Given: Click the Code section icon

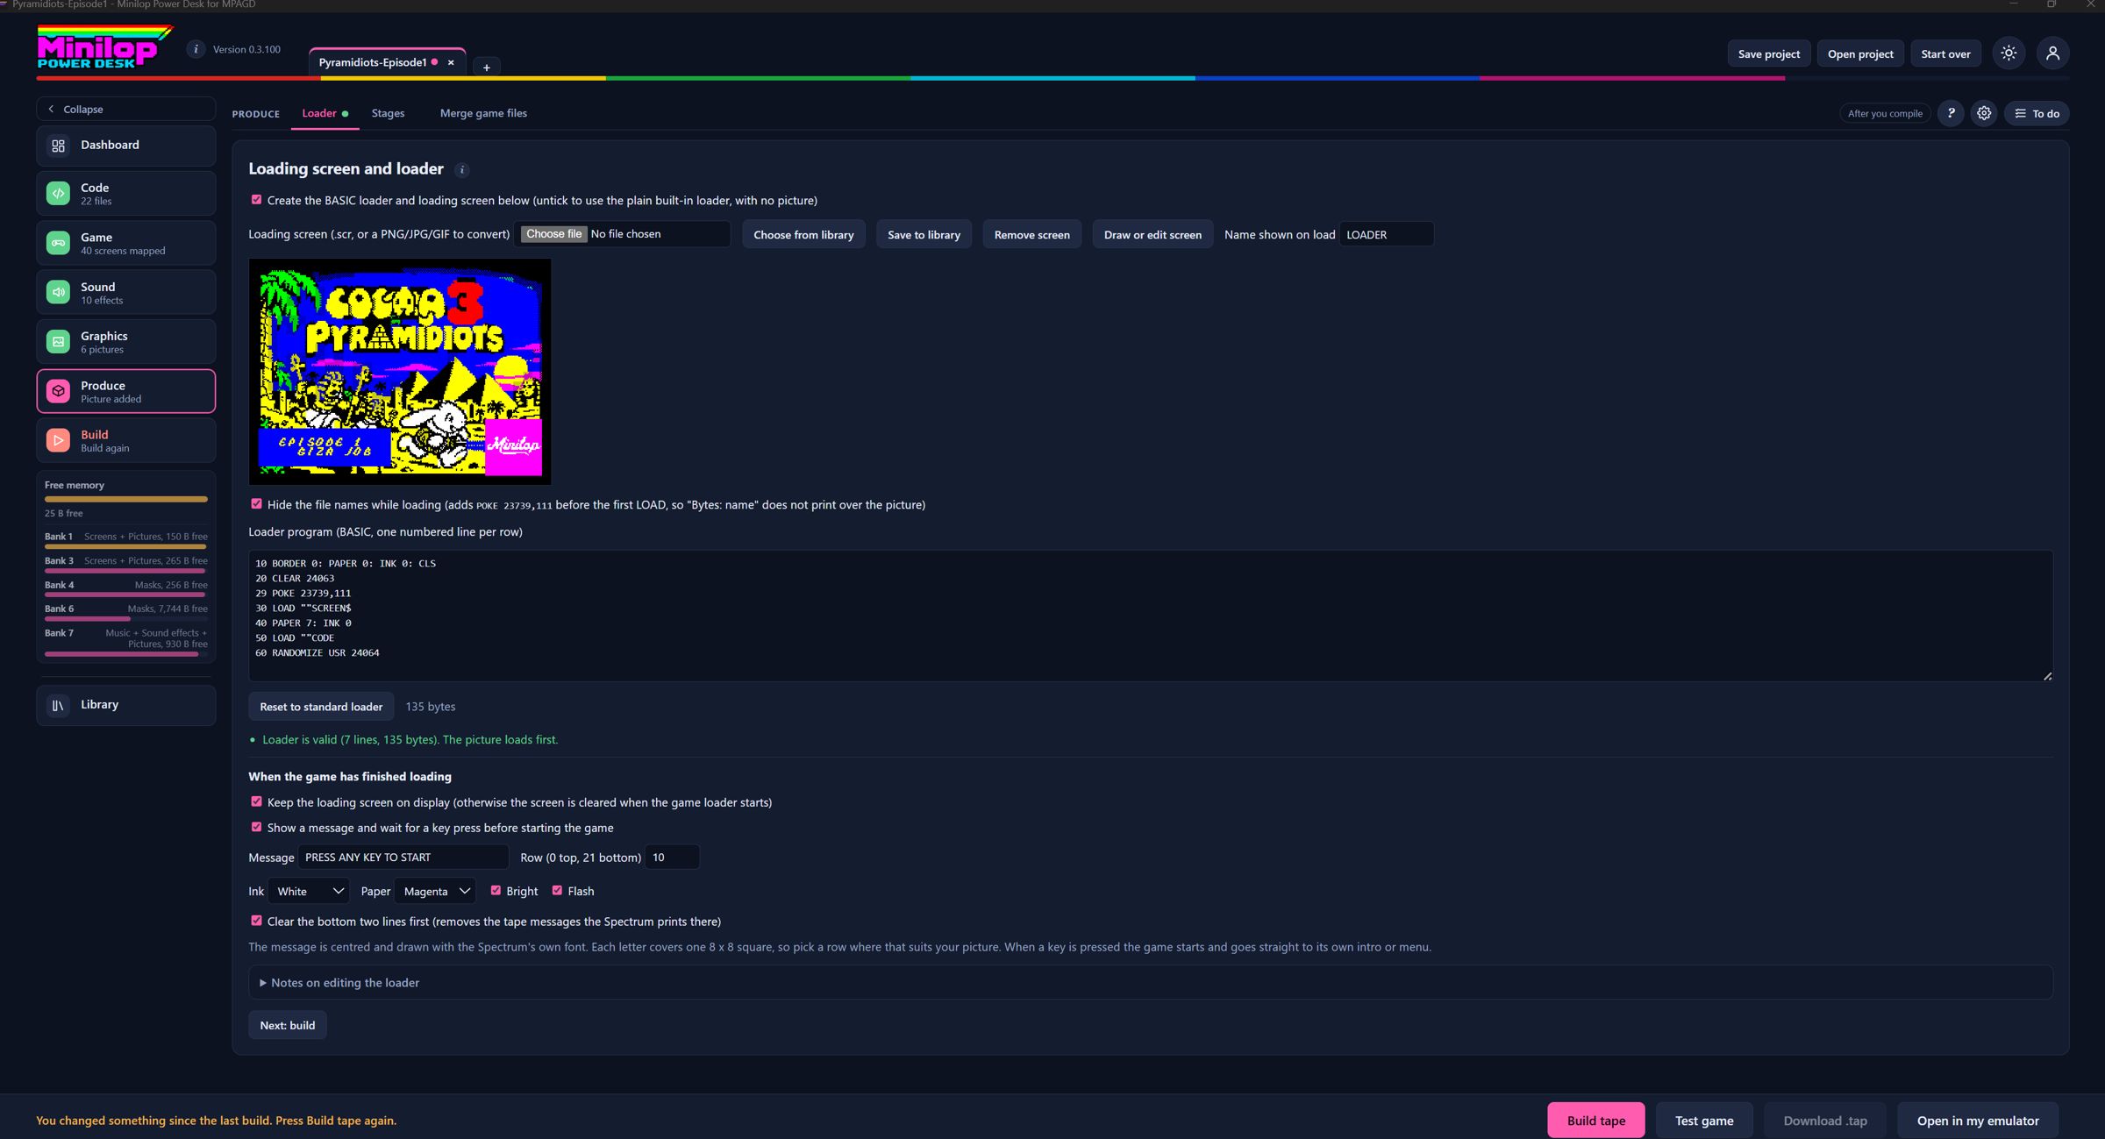Looking at the screenshot, I should coord(58,194).
